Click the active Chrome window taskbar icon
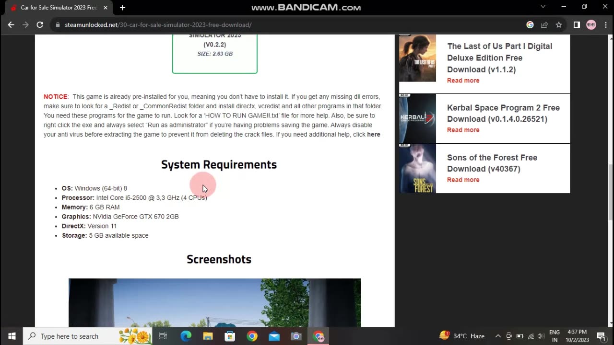614x345 pixels. tap(319, 336)
